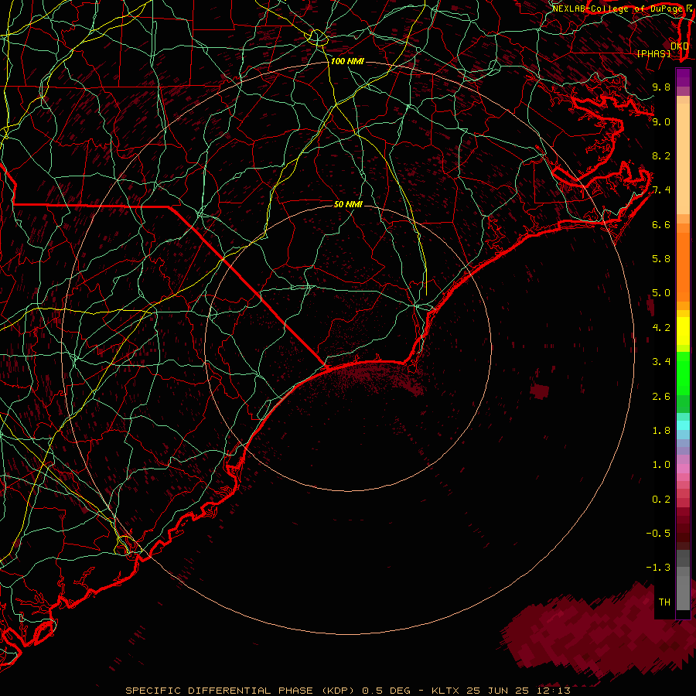This screenshot has width=696, height=696.
Task: Click the 100 NMI range ring label
Action: pyautogui.click(x=347, y=61)
